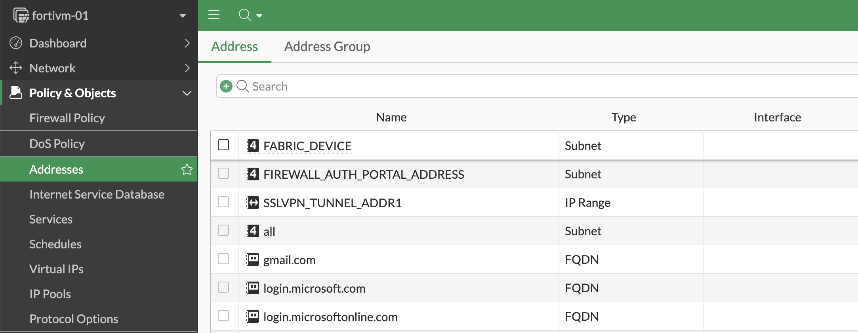Click the Network crosshair icon in sidebar
This screenshot has width=858, height=333.
16,68
